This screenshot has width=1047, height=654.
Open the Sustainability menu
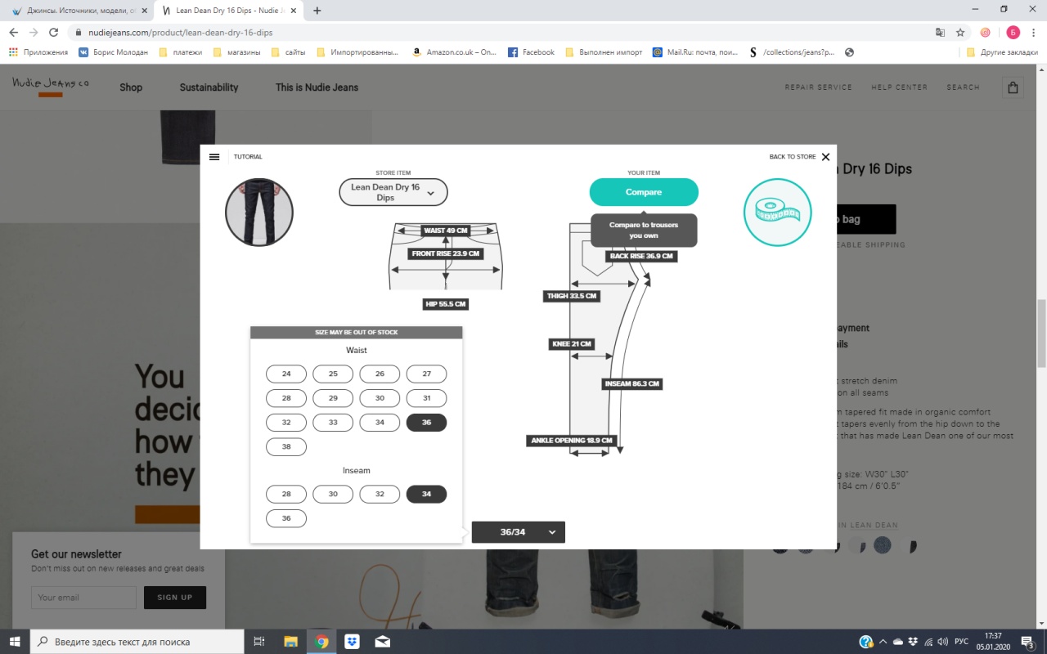(x=209, y=87)
